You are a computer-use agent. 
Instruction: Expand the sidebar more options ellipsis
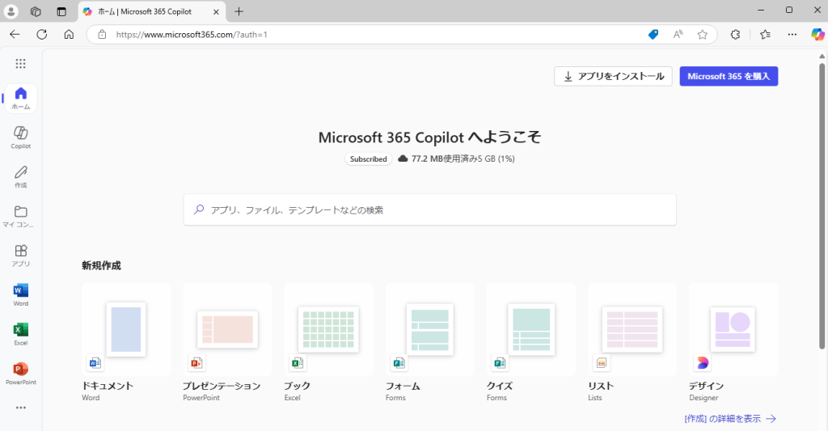(21, 408)
